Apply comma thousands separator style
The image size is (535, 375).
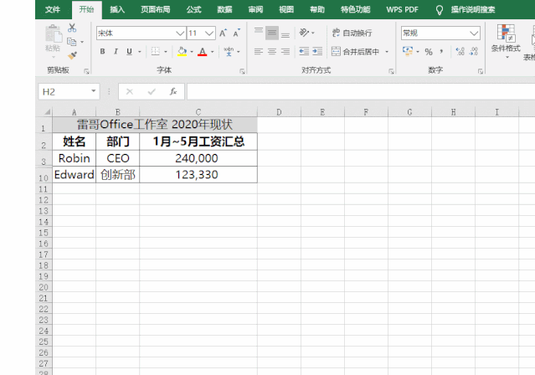coord(441,52)
